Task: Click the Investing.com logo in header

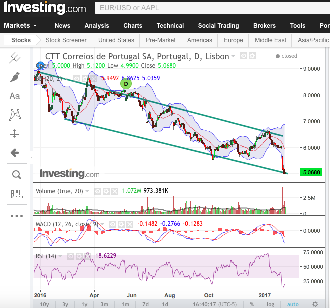Action: click(45, 8)
